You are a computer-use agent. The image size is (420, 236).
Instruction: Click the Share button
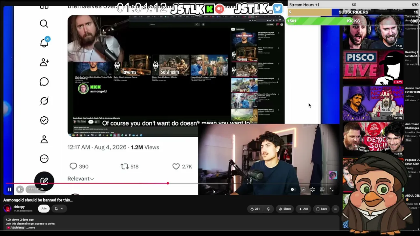coord(284,209)
